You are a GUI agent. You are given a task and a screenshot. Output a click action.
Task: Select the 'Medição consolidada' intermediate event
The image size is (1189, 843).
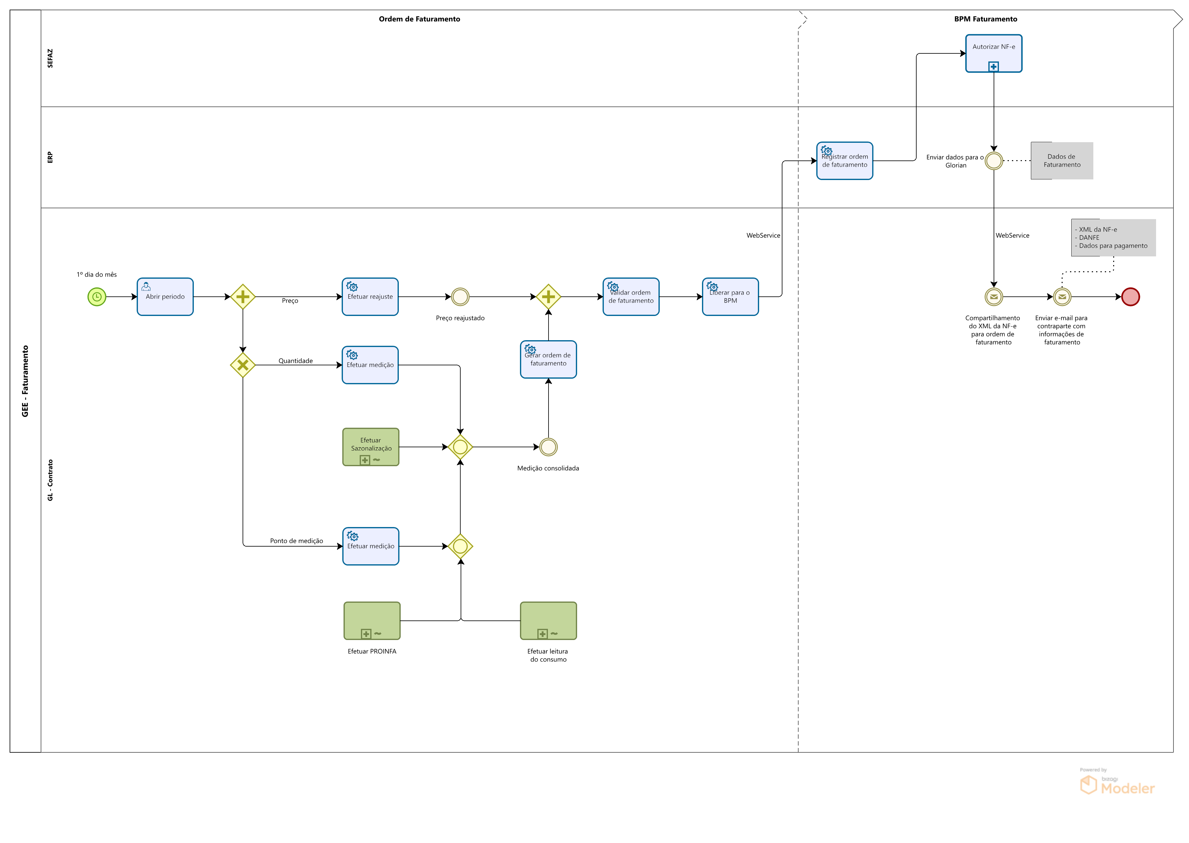click(548, 447)
